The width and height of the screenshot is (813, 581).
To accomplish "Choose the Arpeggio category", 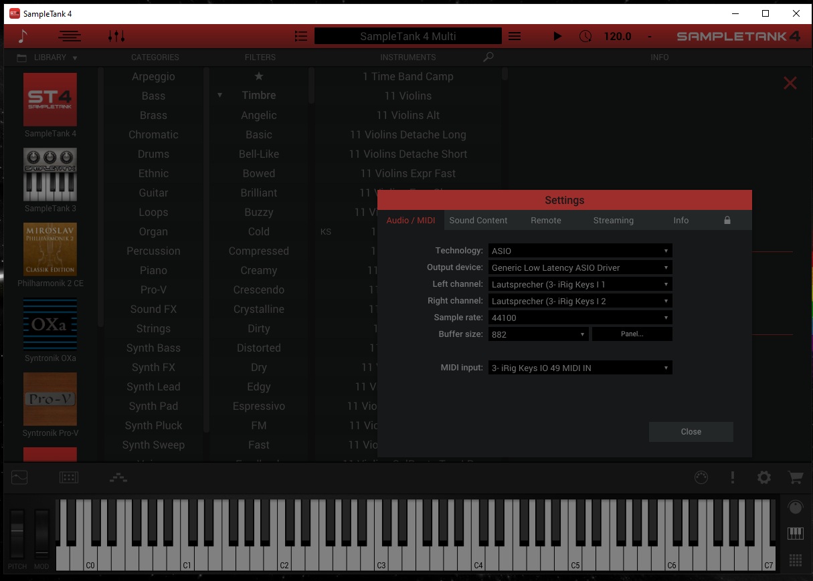I will pyautogui.click(x=153, y=76).
